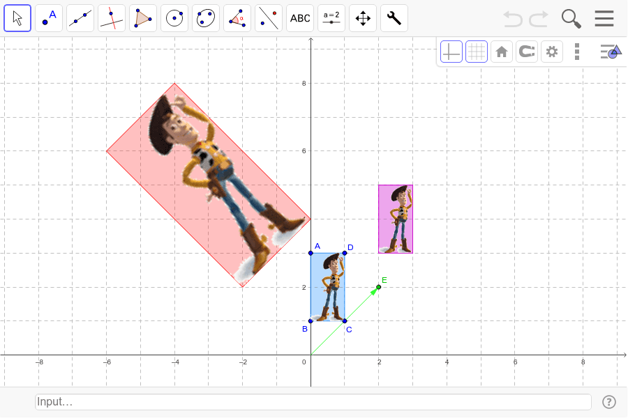Select point B on the blue rectangle
This screenshot has width=628, height=418.
pos(311,320)
